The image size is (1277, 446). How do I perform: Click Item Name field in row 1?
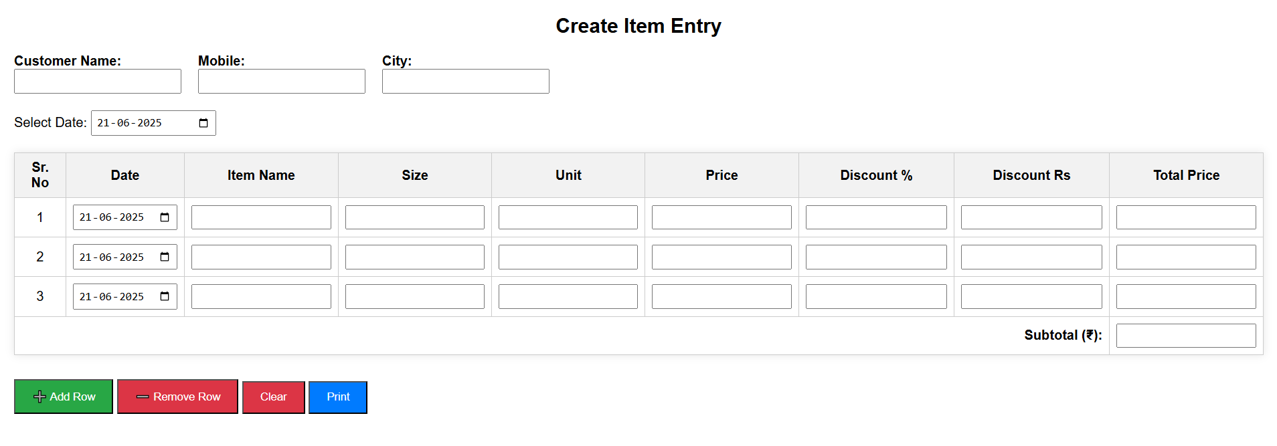click(261, 217)
